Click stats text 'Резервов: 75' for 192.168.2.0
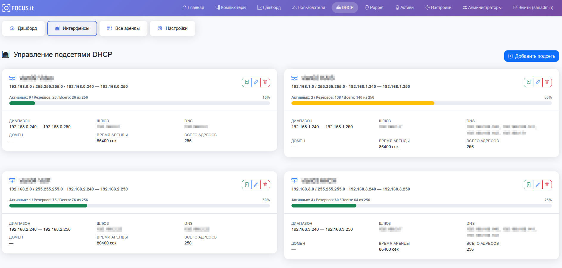The image size is (562, 268). (45, 200)
